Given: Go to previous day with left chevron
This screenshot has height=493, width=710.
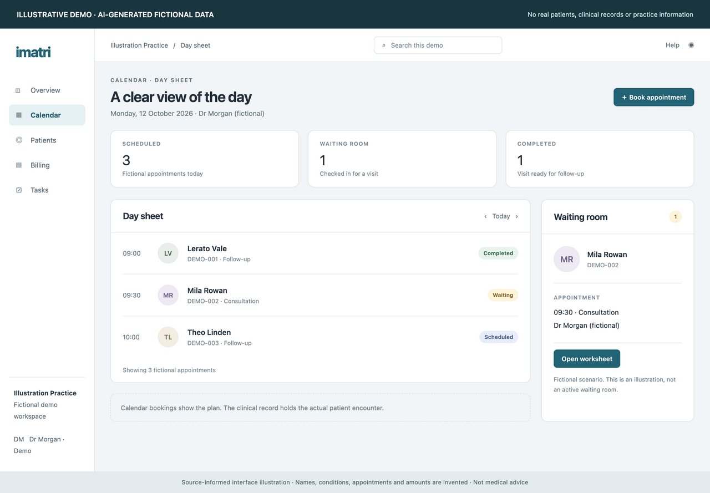Looking at the screenshot, I should click(x=486, y=216).
